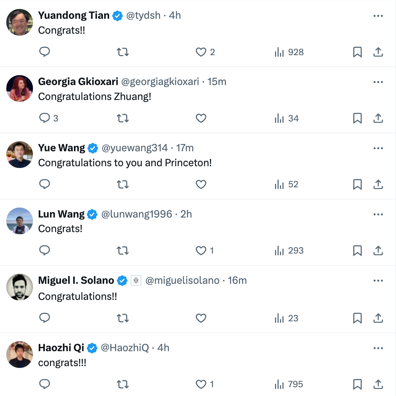Open more options for Yuandong Tian's tweet
Screen dimensions: 396x396
click(x=378, y=16)
